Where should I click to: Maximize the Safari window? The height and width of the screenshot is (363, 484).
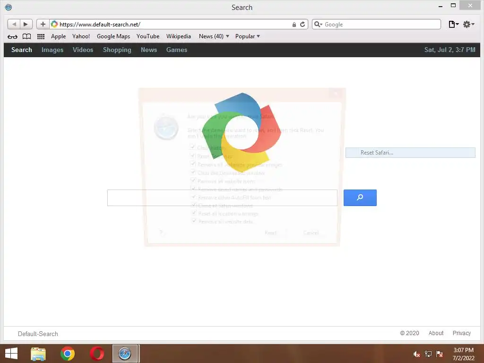pyautogui.click(x=453, y=6)
